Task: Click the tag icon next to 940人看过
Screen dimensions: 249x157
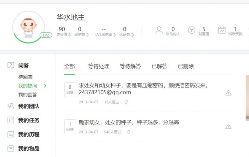Action: pos(129,132)
